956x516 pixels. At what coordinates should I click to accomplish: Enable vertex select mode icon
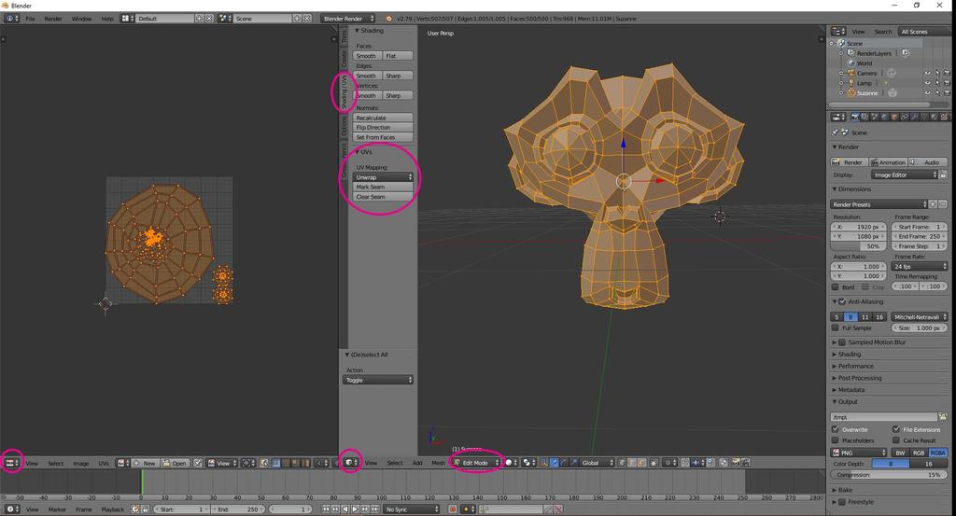coord(623,463)
